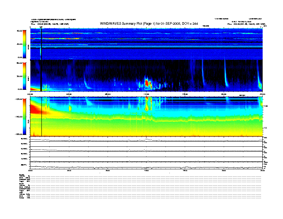
Task: Click the -155.00 label on TNR scale
Action: [x=19, y=134]
